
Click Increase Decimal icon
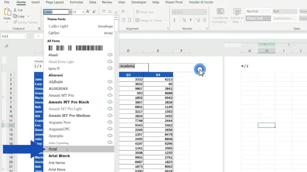198,20
